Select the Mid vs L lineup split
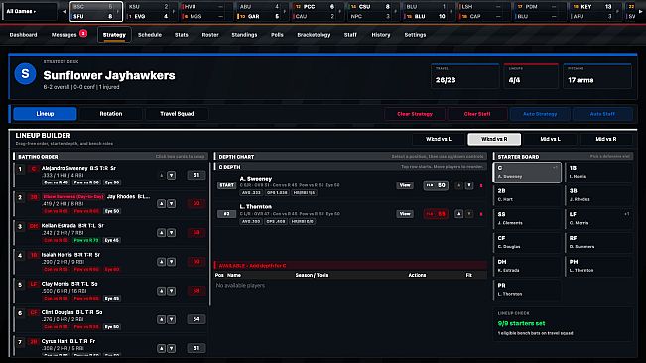Viewport: 646px width, 363px height. point(550,139)
